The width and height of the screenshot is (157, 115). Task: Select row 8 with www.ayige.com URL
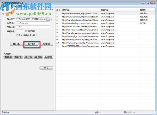tap(105, 36)
